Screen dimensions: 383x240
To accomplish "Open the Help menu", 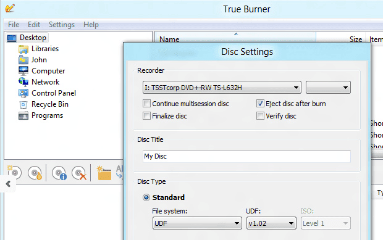I will (91, 25).
